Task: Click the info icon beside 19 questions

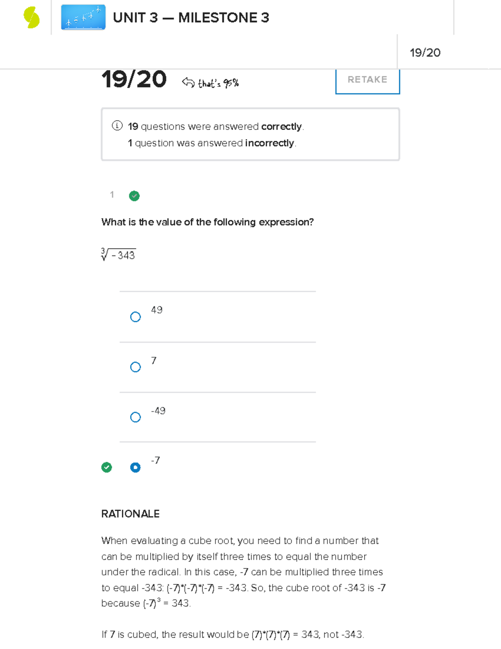Action: [x=117, y=126]
